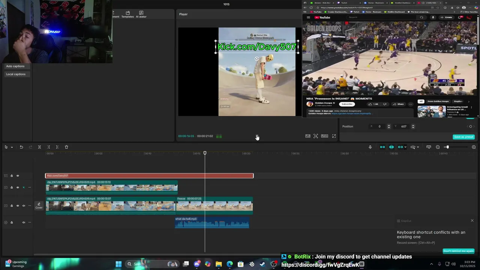This screenshot has height=270, width=480.
Task: Click the playhead marker on timeline ruler
Action: tap(205, 153)
